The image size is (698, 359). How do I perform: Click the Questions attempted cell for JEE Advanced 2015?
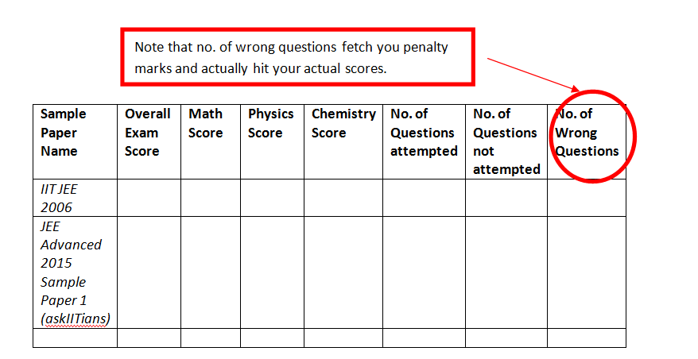point(424,272)
